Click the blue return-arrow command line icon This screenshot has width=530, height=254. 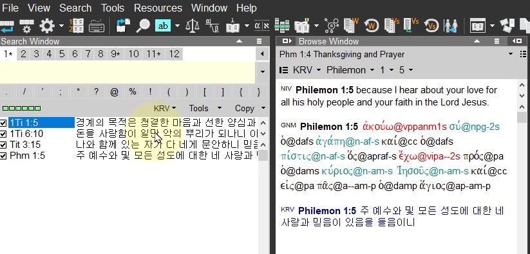[6, 26]
